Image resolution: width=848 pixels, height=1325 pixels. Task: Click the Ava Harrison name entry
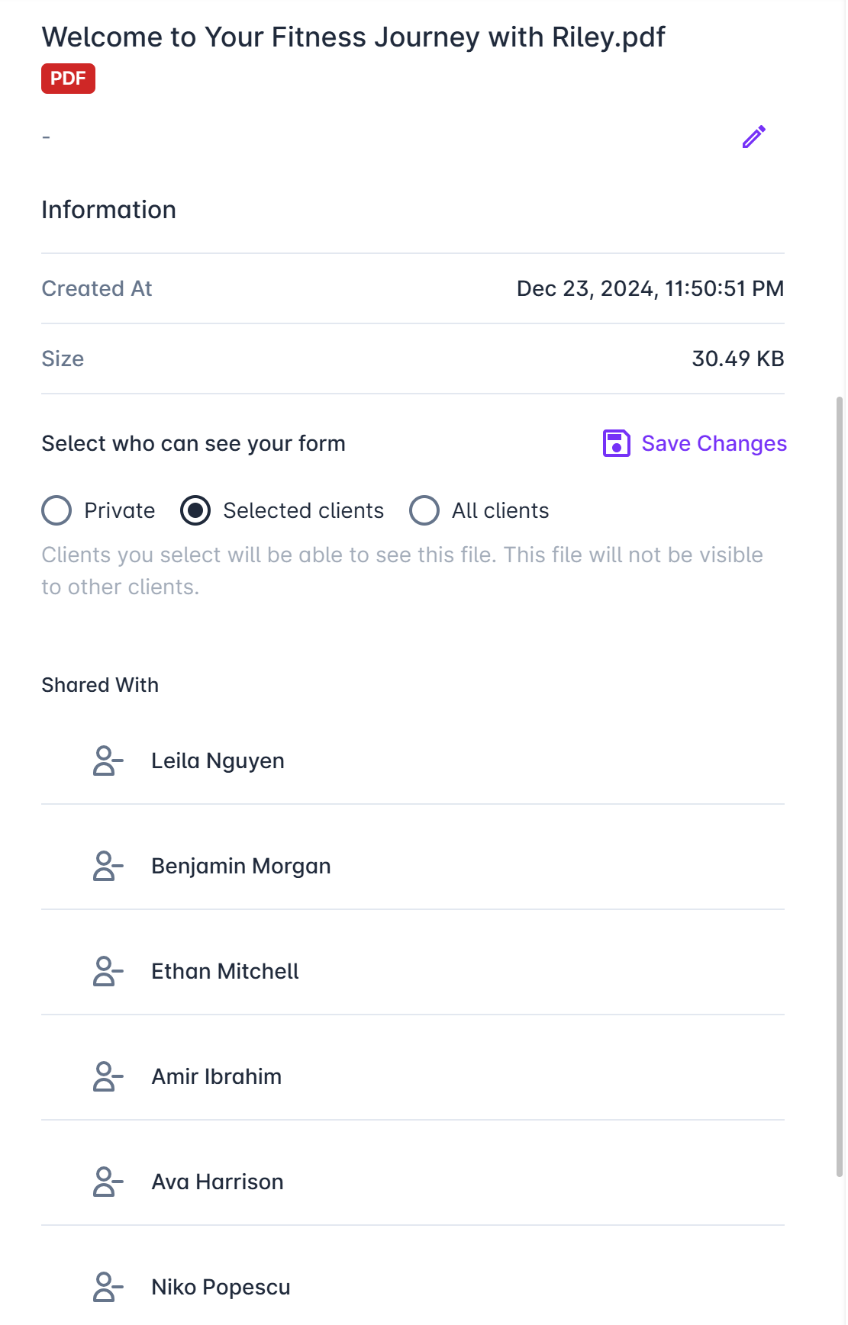click(x=218, y=1182)
